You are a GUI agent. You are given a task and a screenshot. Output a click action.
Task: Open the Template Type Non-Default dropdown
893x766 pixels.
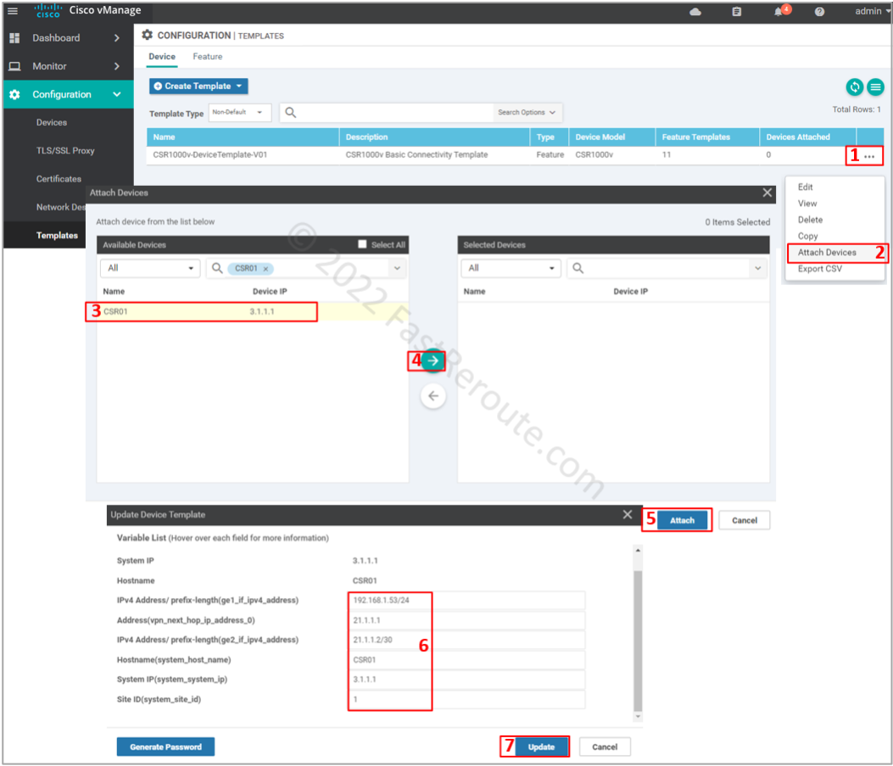click(x=240, y=112)
